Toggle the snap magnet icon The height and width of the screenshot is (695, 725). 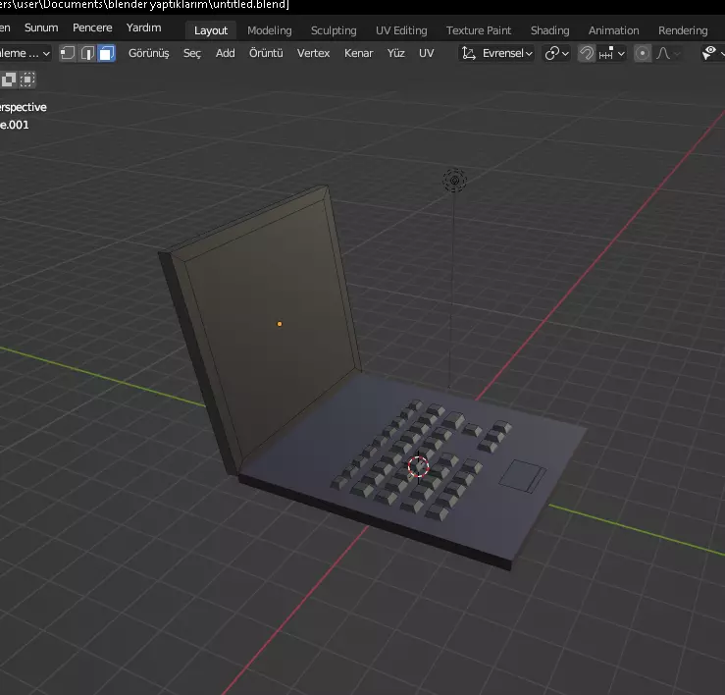point(587,53)
